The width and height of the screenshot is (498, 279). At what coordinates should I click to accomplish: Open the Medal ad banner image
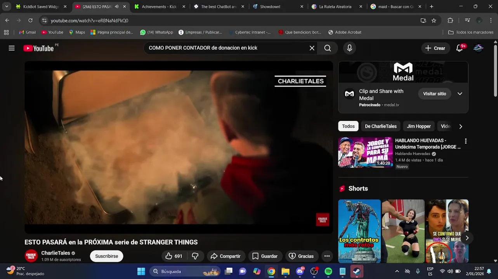click(403, 72)
